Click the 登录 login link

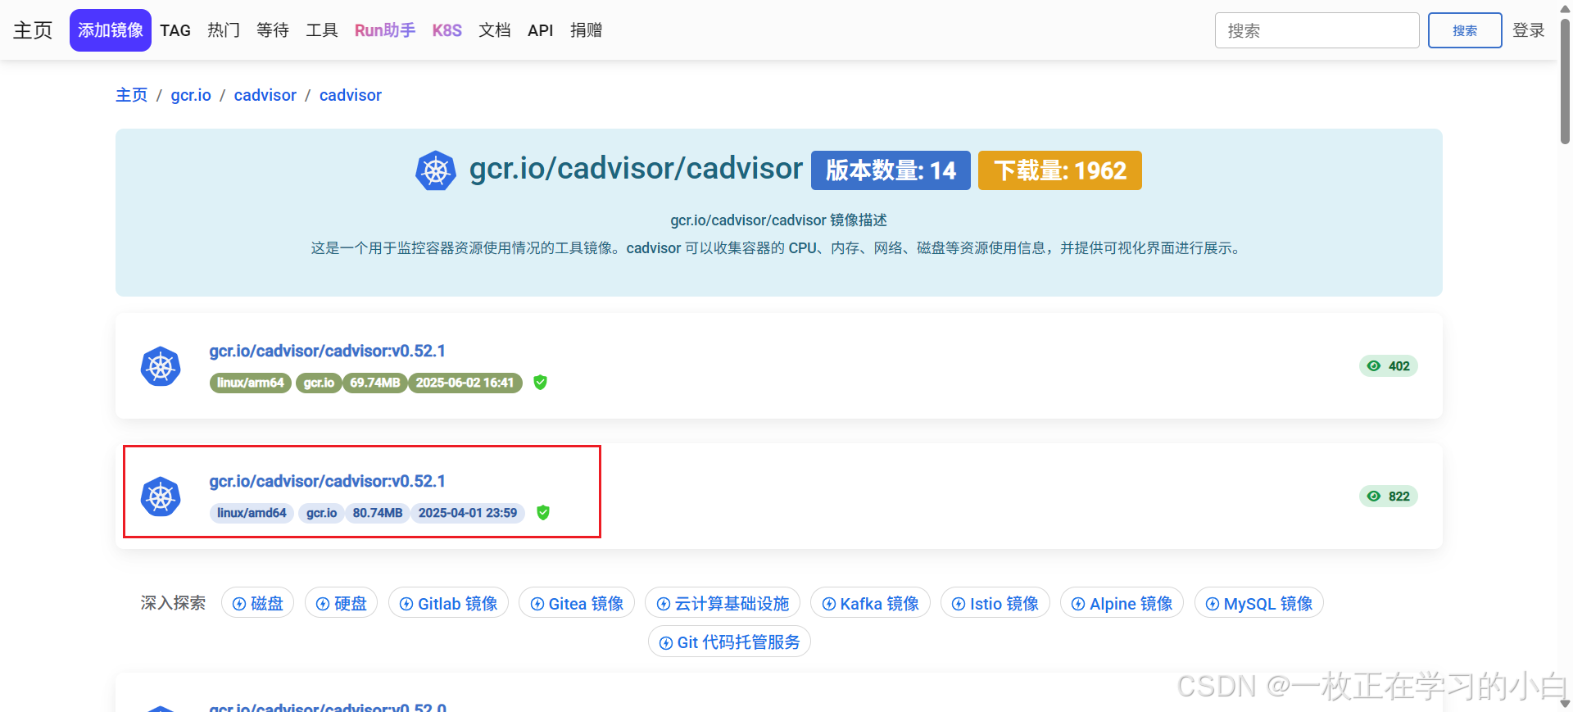point(1529,30)
